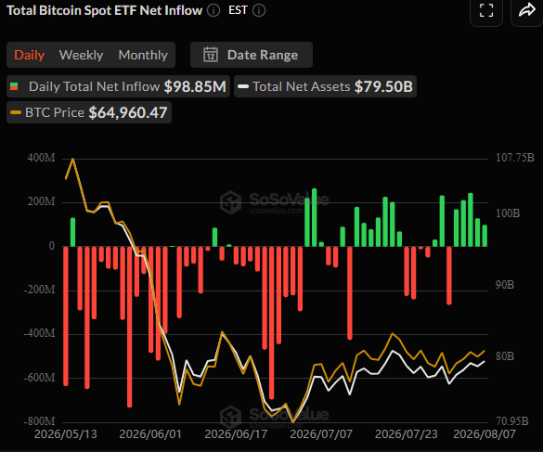Image resolution: width=543 pixels, height=452 pixels.
Task: Click the 107.75B right axis label
Action: pos(515,158)
